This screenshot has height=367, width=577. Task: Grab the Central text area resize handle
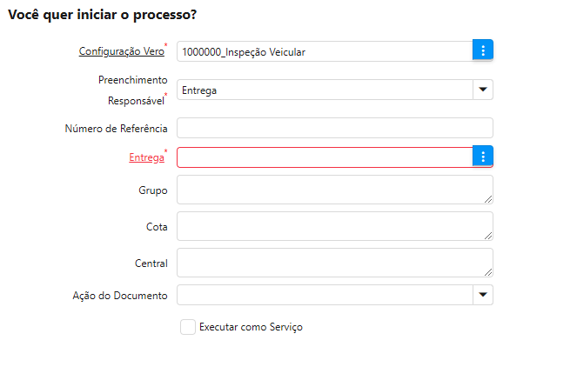pos(488,272)
